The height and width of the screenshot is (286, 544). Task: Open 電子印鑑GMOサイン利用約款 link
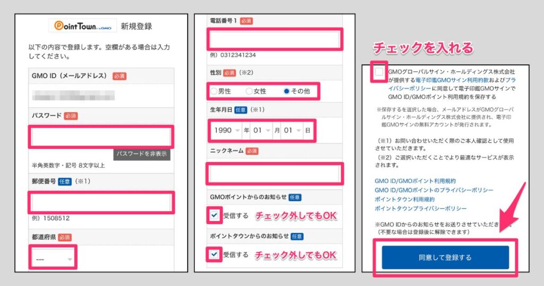452,80
